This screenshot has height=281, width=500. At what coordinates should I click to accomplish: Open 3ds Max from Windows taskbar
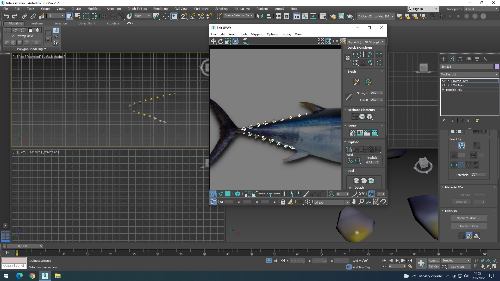pos(45,276)
